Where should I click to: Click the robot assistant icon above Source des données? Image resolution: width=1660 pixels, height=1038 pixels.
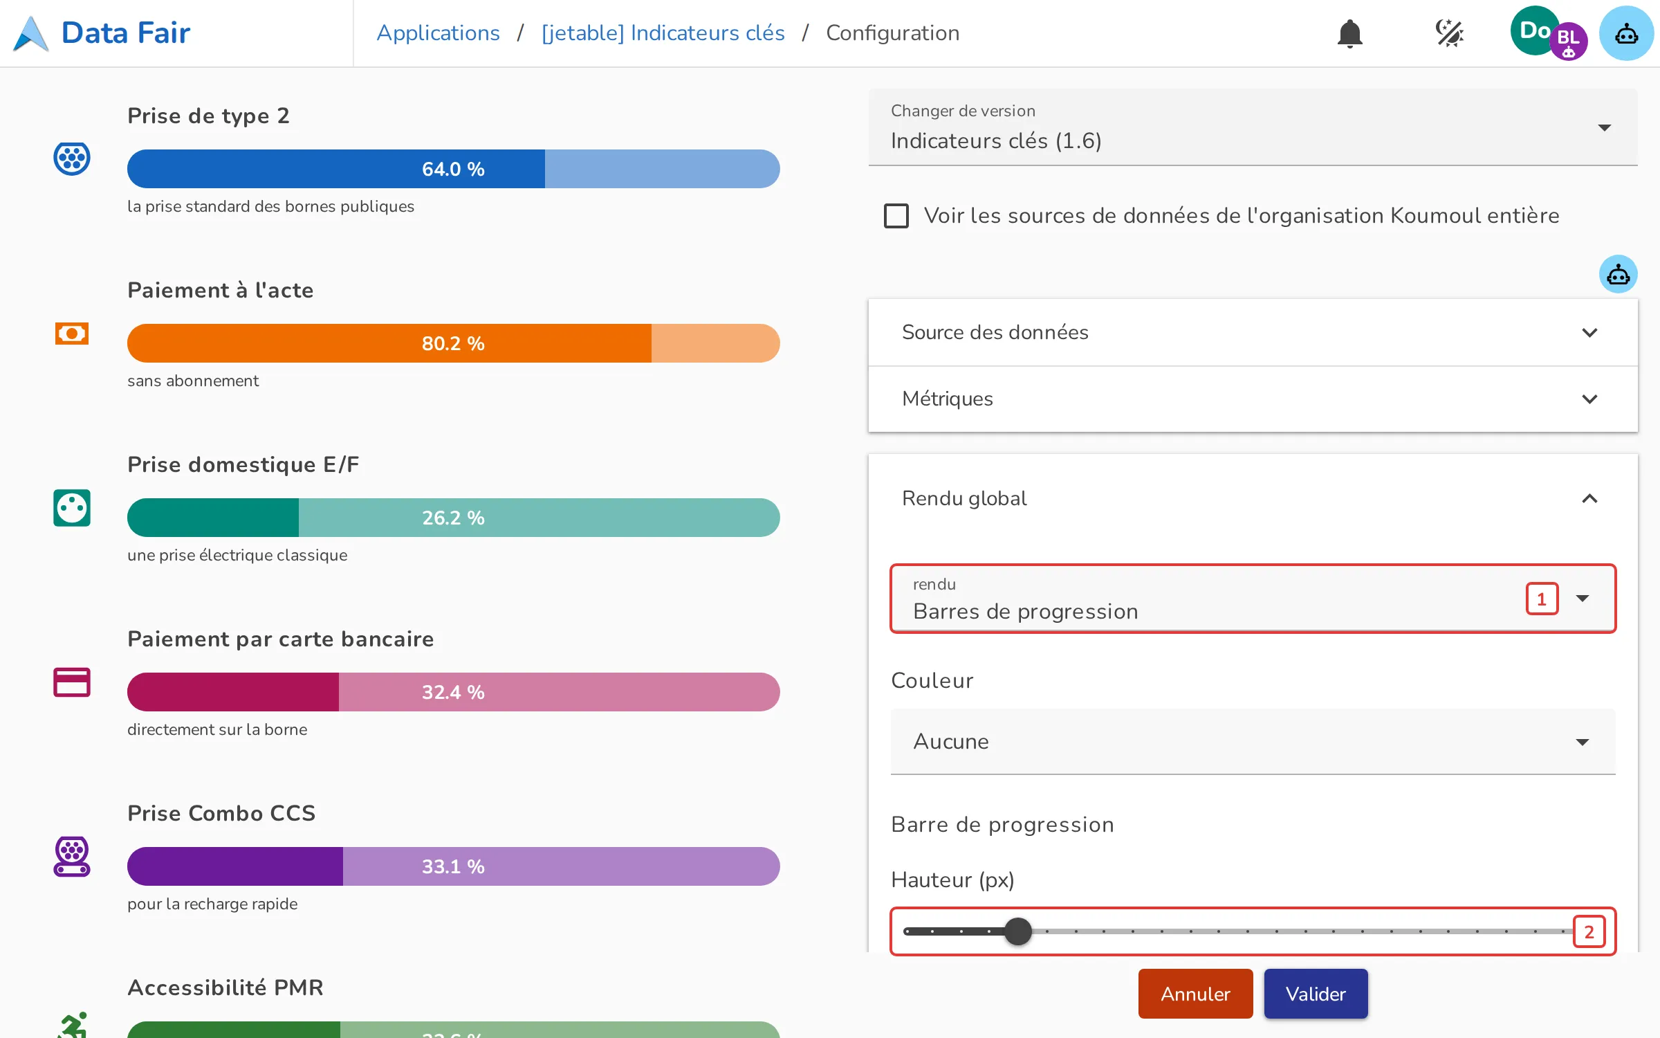1618,275
